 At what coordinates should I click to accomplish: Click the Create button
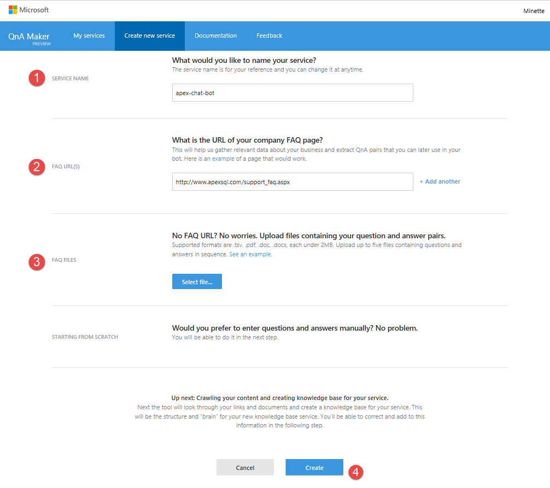[x=314, y=467]
